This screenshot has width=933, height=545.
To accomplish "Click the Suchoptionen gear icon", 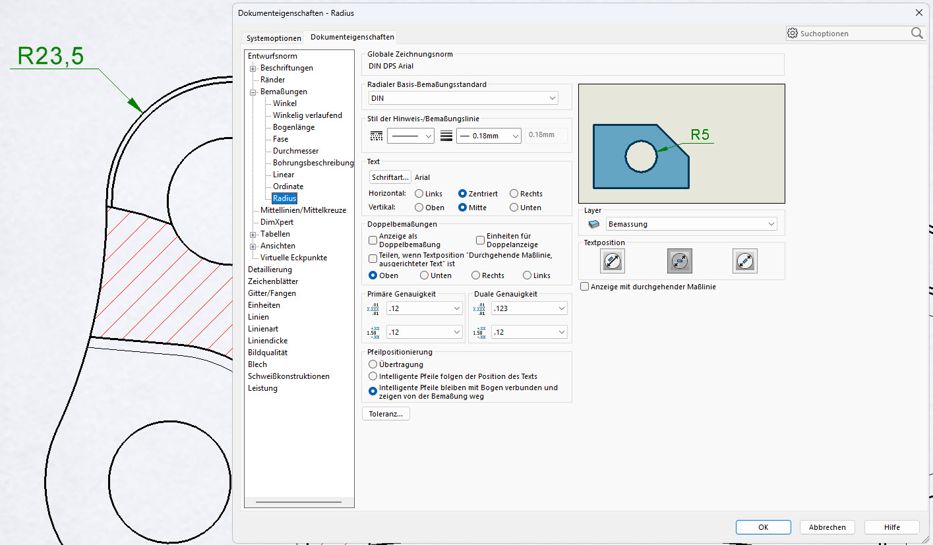I will 793,33.
